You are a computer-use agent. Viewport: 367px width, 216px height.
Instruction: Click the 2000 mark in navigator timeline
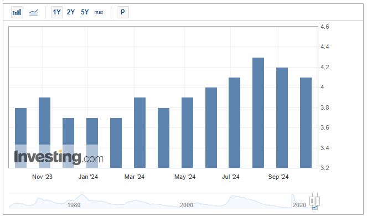click(187, 205)
